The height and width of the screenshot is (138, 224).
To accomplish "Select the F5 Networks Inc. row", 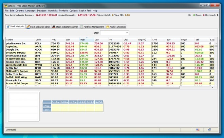I will pos(110,59).
